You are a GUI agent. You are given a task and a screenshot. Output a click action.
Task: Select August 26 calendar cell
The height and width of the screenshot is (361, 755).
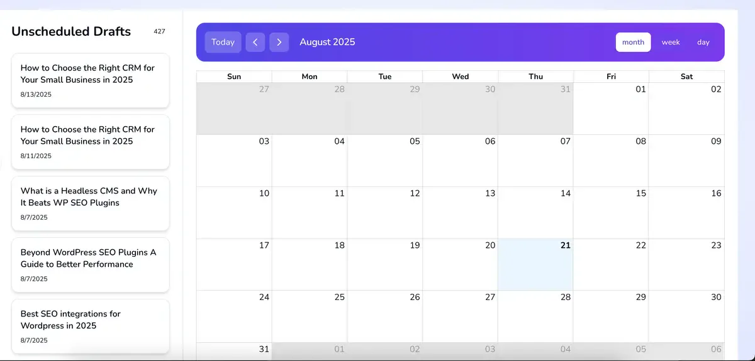coord(385,316)
